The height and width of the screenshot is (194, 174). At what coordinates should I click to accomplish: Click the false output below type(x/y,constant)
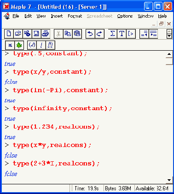click(11, 82)
